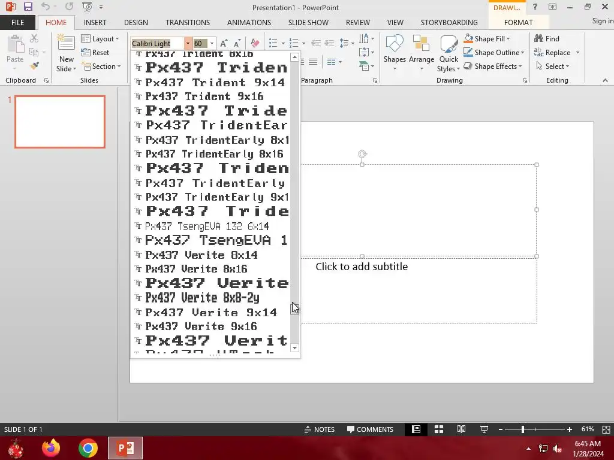Open the COMMENTS pane

click(370, 429)
